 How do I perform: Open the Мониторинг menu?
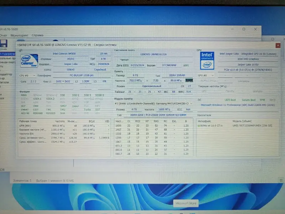tap(19, 36)
